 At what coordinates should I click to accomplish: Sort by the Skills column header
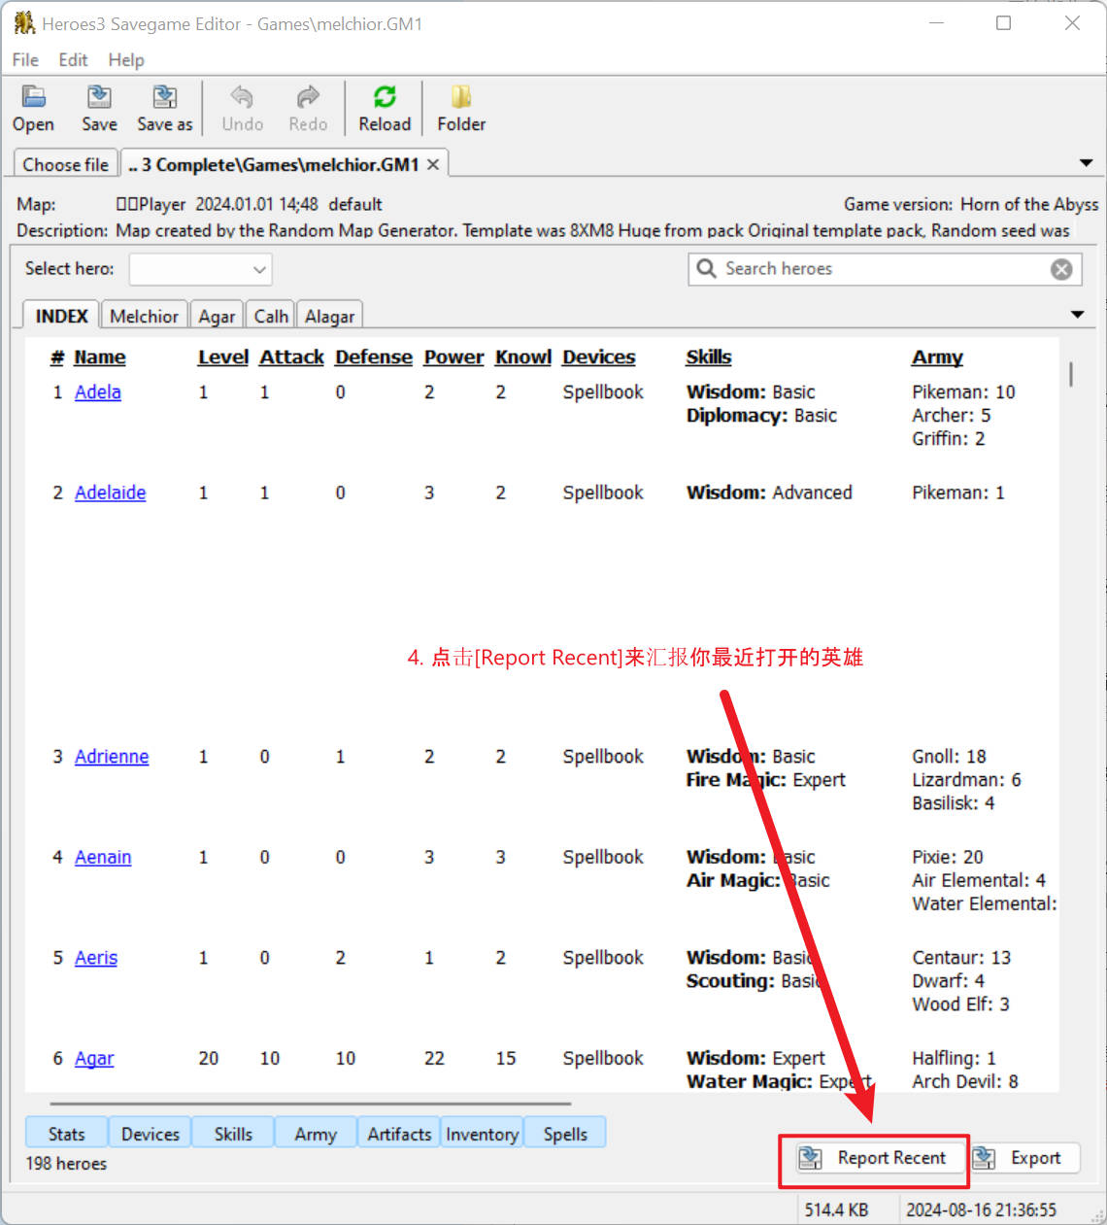click(x=709, y=357)
